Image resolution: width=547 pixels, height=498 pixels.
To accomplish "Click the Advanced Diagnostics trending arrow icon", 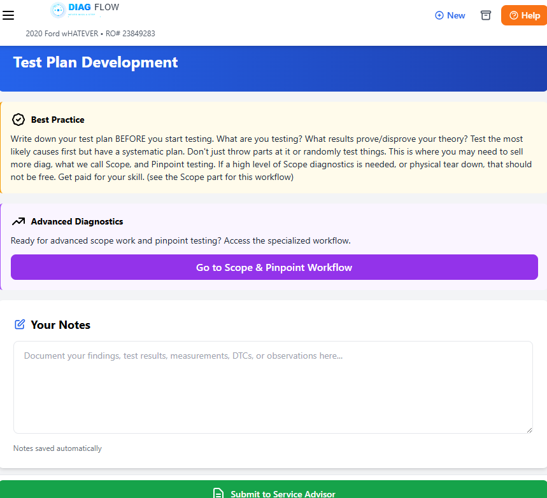I will click(18, 221).
